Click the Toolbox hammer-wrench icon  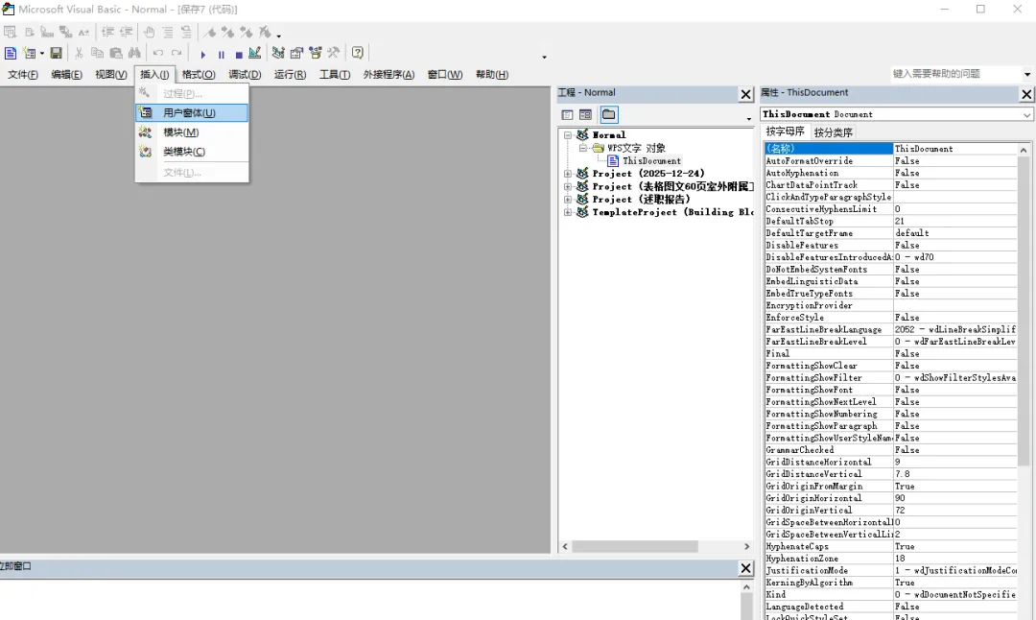[334, 53]
